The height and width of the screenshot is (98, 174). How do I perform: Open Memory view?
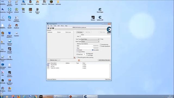click(x=54, y=60)
